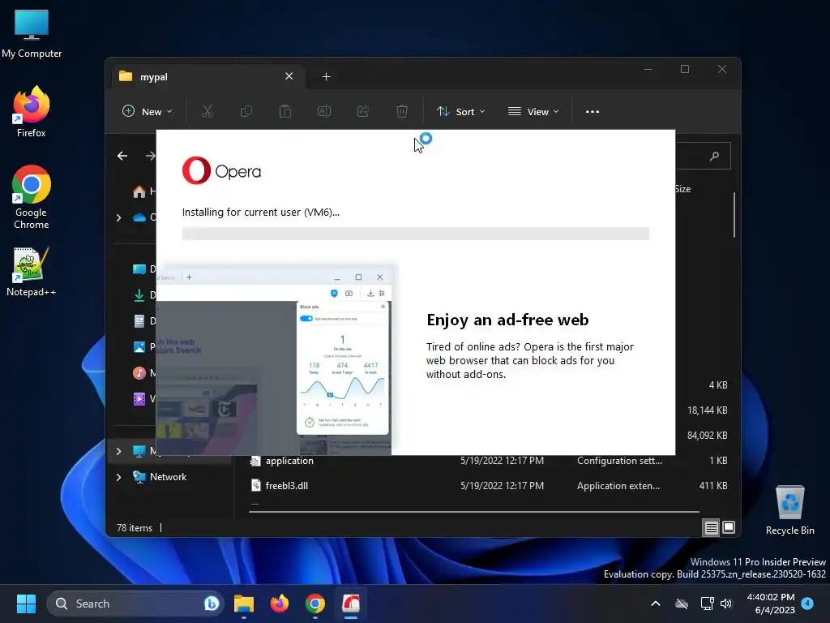
Task: Open Chrome from the taskbar
Action: click(x=315, y=604)
